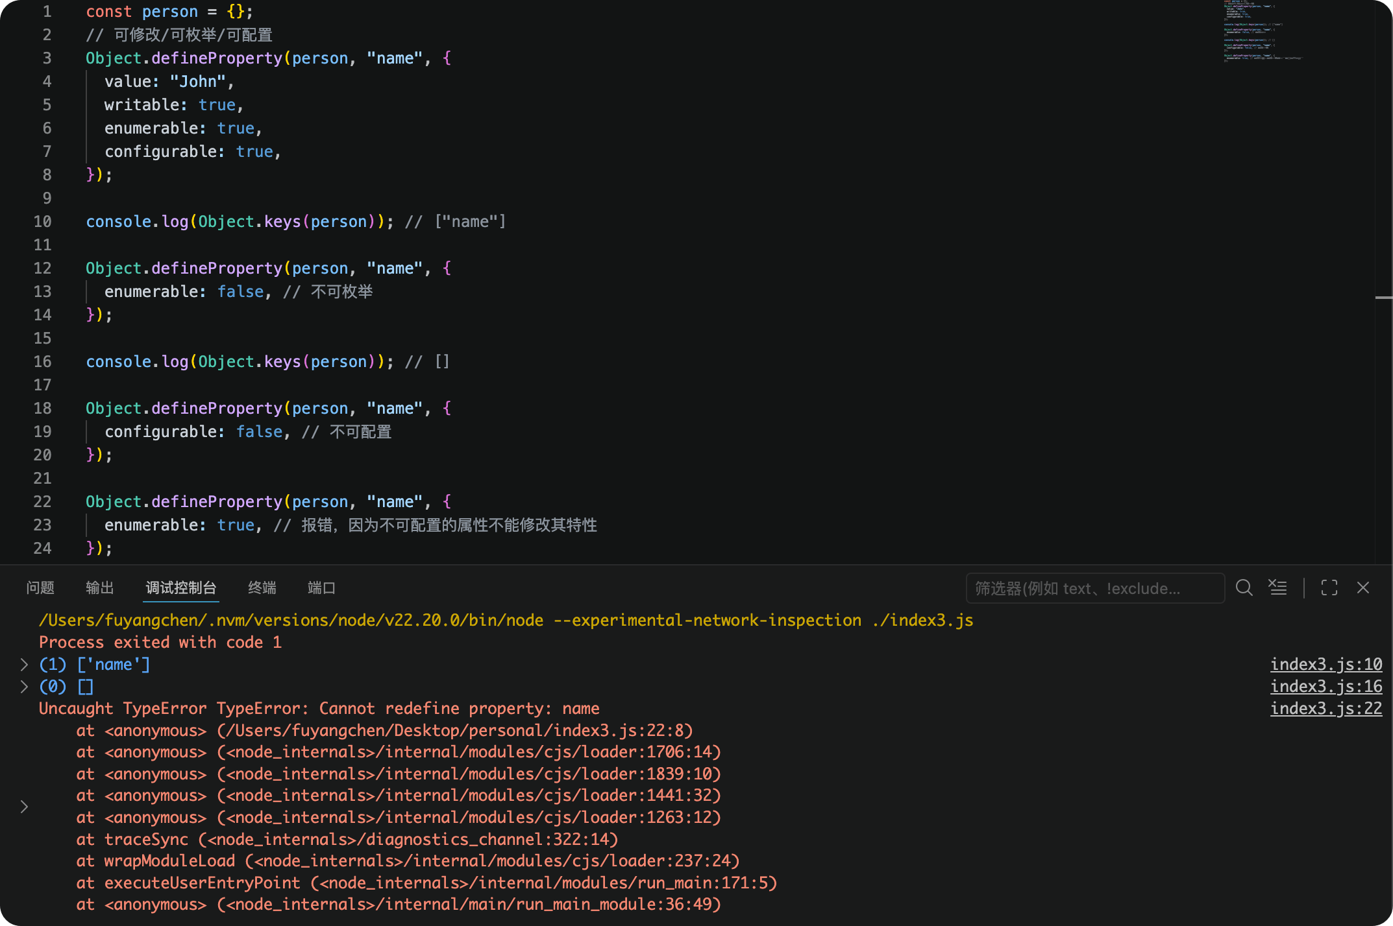1393x926 pixels.
Task: Clear the debug console output
Action: pyautogui.click(x=1277, y=588)
